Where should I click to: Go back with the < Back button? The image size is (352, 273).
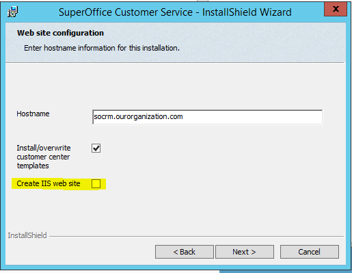click(185, 252)
